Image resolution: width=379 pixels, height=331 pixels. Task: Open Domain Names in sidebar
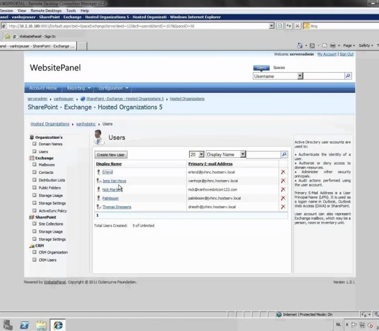point(51,144)
